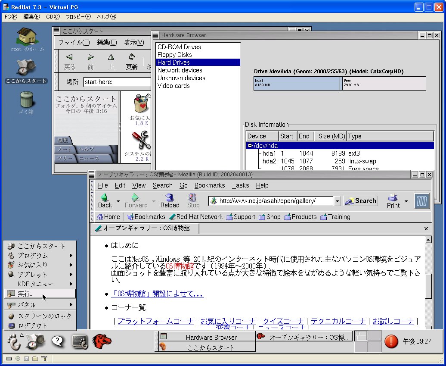The image size is (446, 366).
Task: Select 実行... from the GNOME menu
Action: coord(40,294)
